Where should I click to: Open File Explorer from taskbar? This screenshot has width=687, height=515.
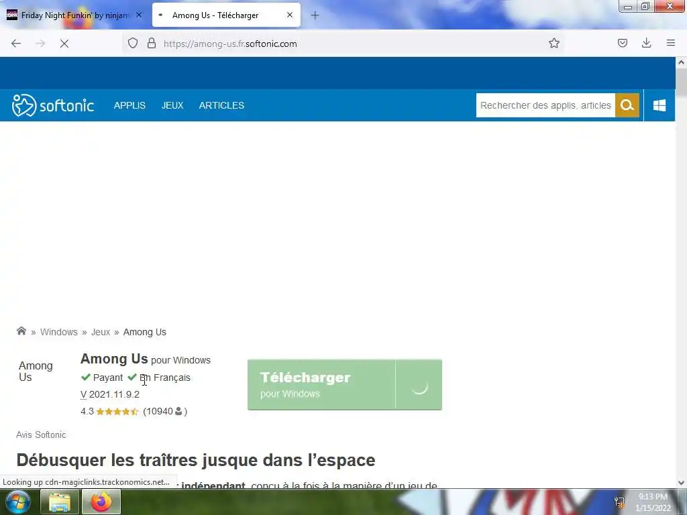coord(60,502)
